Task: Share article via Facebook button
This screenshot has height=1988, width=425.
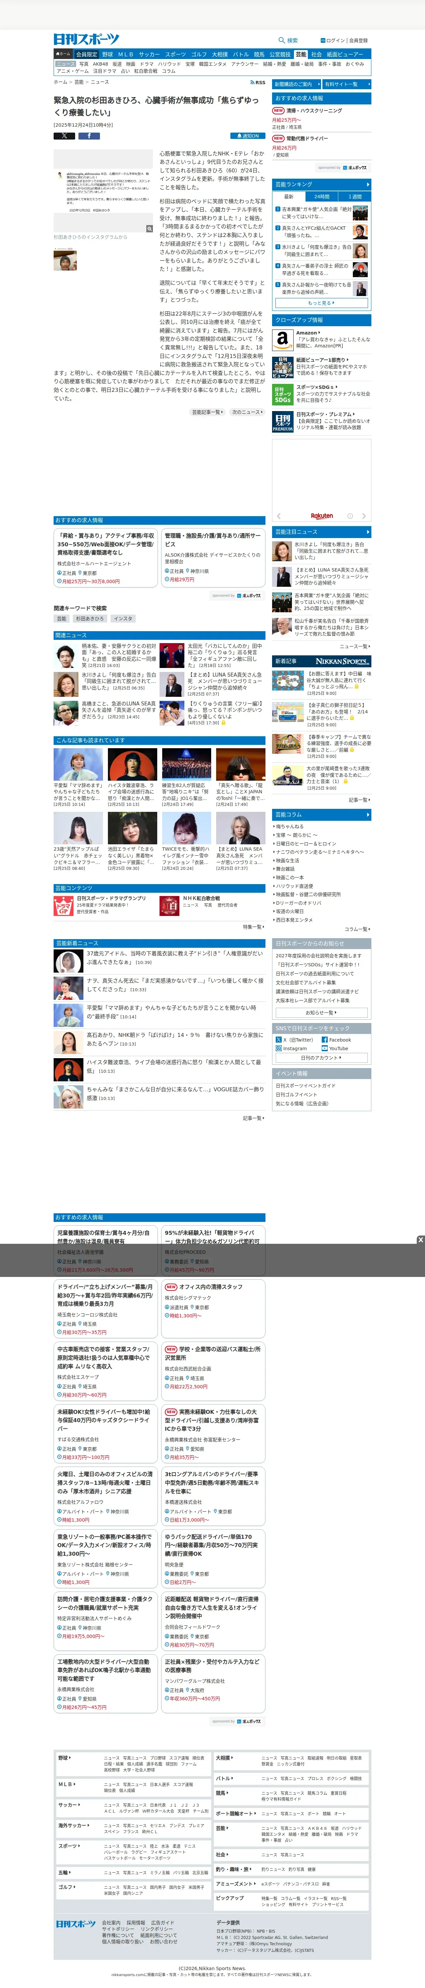Action: [x=89, y=136]
